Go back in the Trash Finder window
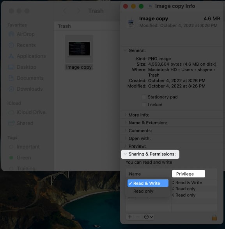This screenshot has width=225, height=229. [65, 11]
